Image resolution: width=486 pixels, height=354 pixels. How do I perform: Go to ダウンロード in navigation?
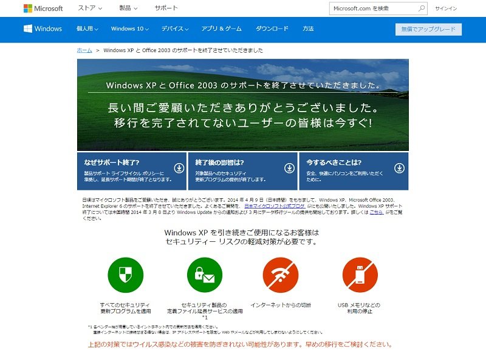click(x=272, y=28)
